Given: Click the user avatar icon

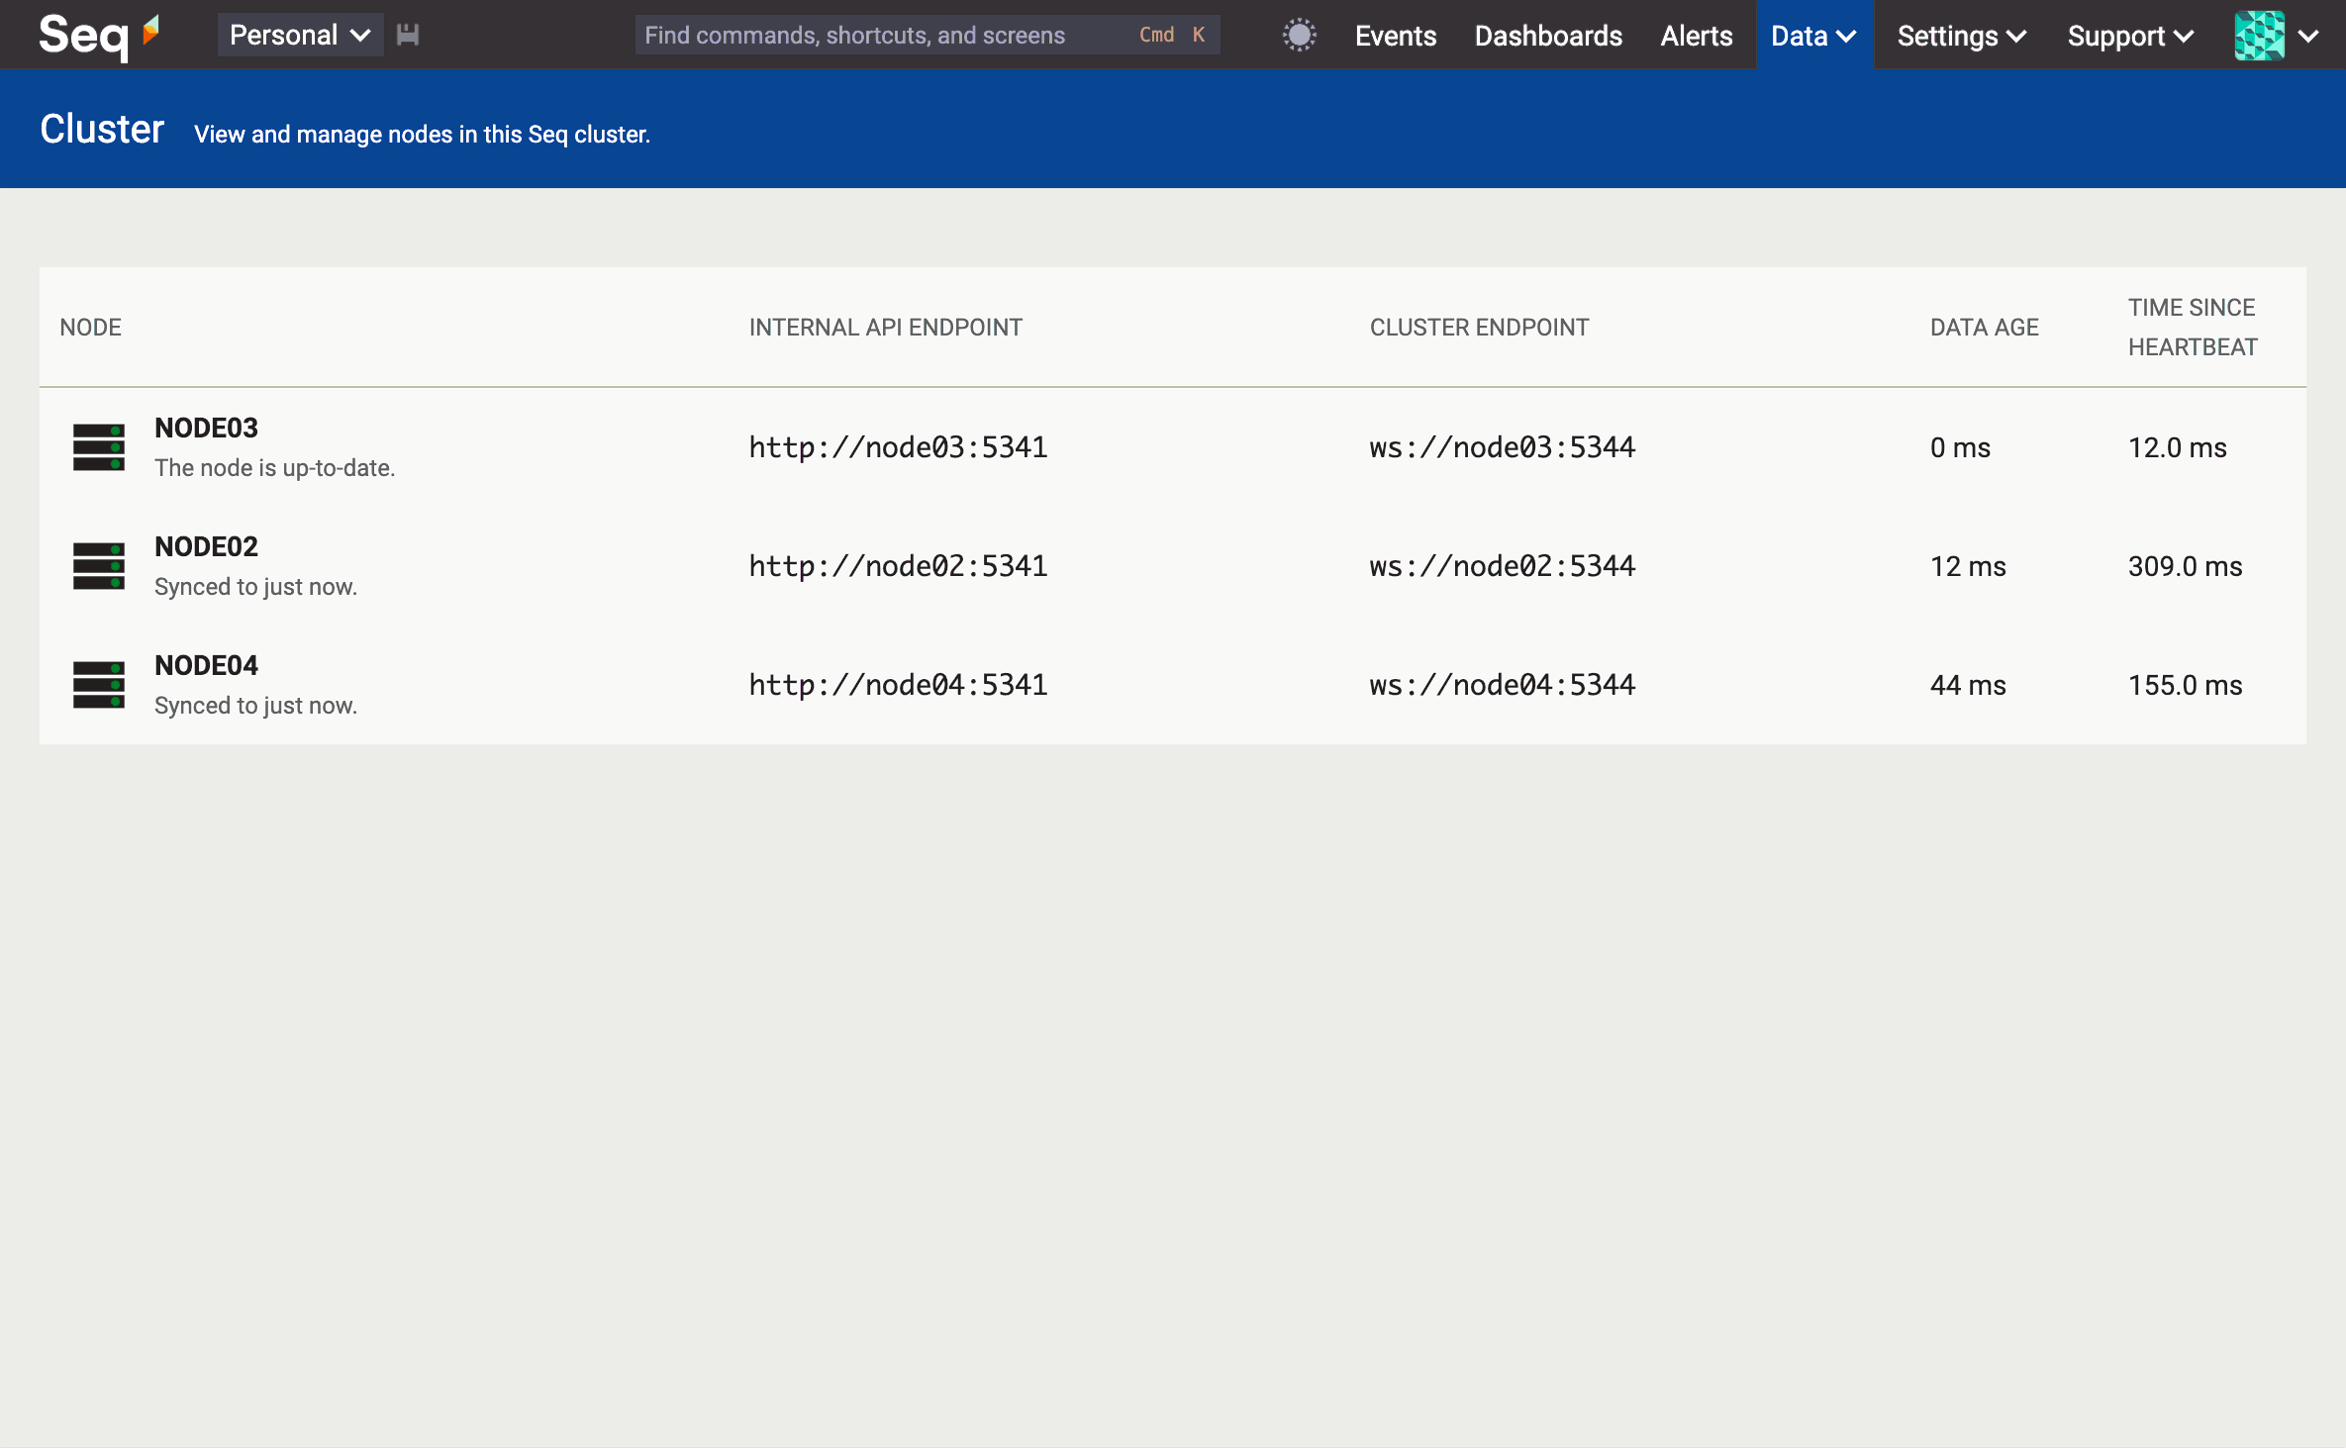Looking at the screenshot, I should pos(2260,36).
